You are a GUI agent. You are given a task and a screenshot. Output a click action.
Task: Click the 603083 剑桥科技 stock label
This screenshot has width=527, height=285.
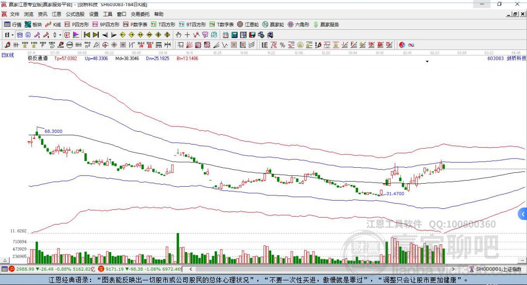[x=506, y=58]
